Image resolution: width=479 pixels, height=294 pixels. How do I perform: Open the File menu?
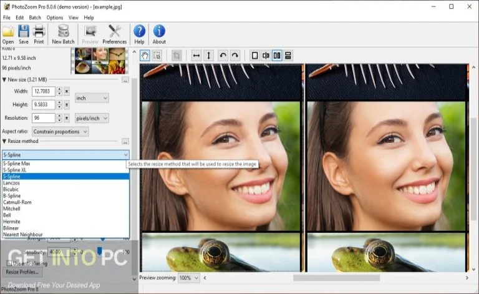[x=6, y=17]
